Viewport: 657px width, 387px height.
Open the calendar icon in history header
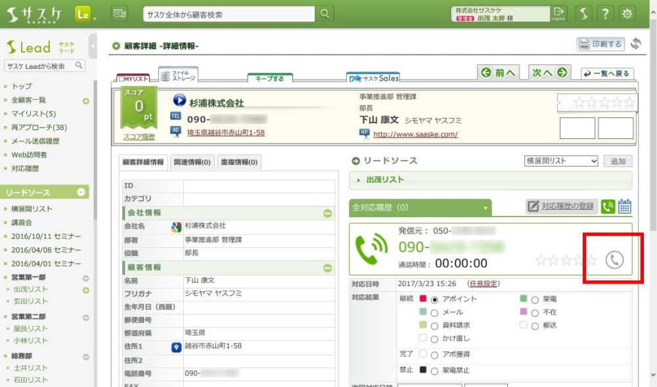(x=625, y=207)
